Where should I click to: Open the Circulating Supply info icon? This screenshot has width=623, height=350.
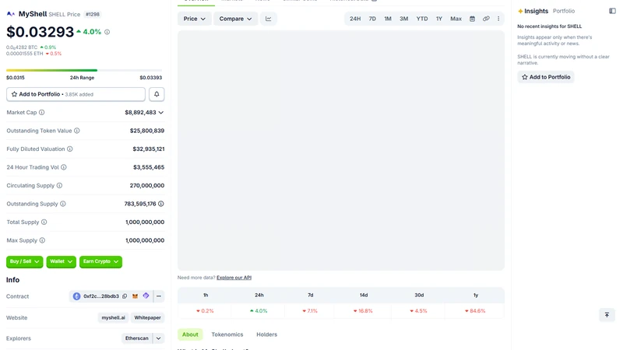pyautogui.click(x=59, y=185)
